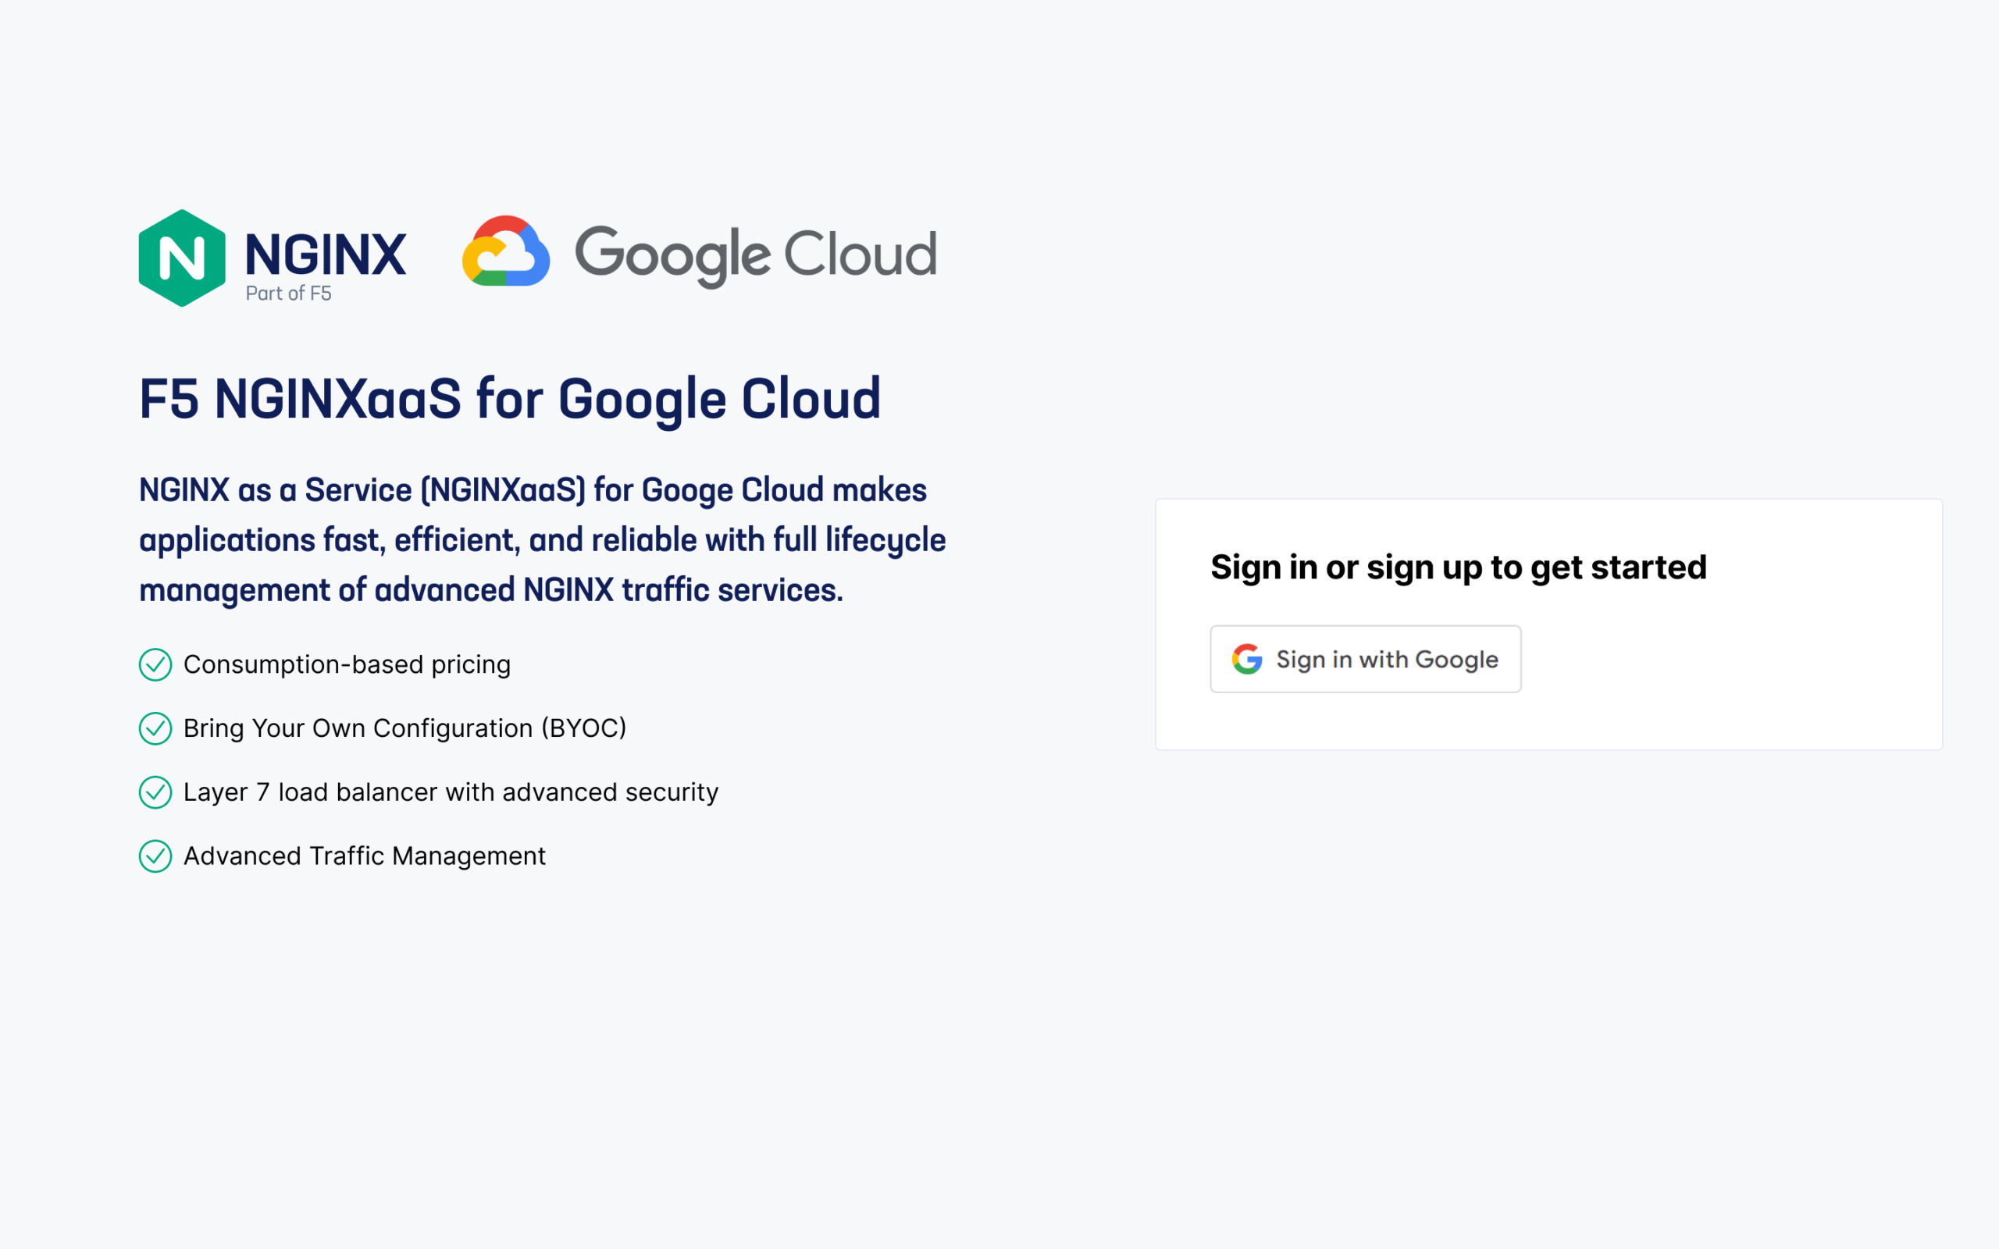
Task: Click the checkmark beside Consumption-based pricing
Action: (155, 664)
